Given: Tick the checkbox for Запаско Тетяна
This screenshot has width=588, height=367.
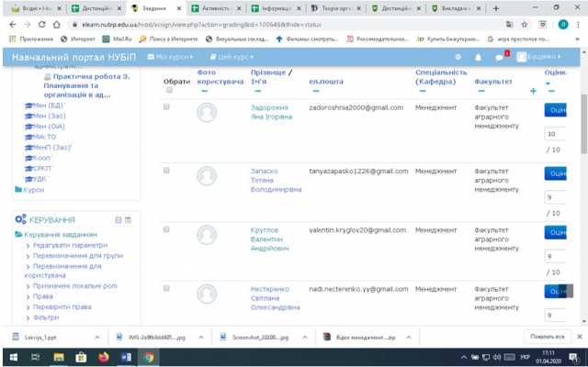Looking at the screenshot, I should (x=166, y=170).
